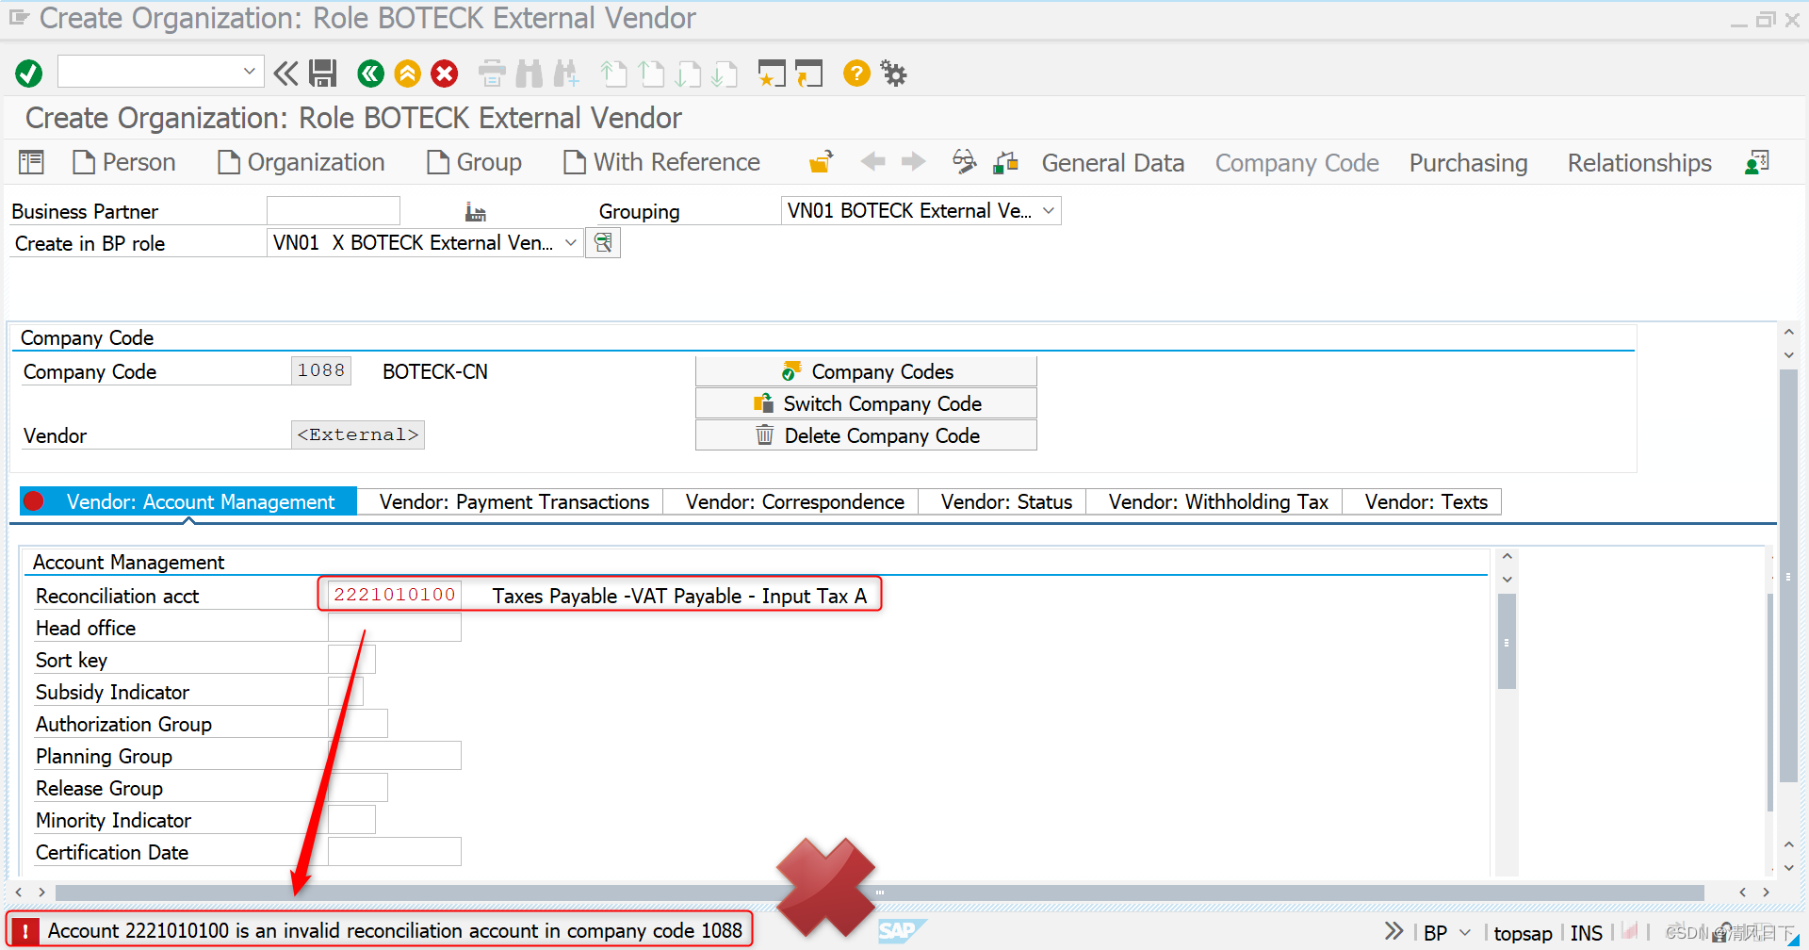Click the Check icon beside General Data
This screenshot has width=1809, height=950.
[x=1005, y=162]
